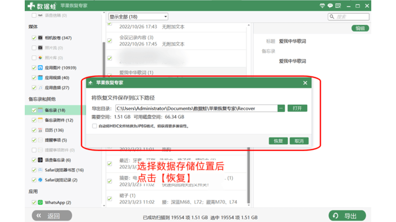This screenshot has height=222, width=396.
Task: Click the calendar icon in sidebar
Action: tap(40, 130)
